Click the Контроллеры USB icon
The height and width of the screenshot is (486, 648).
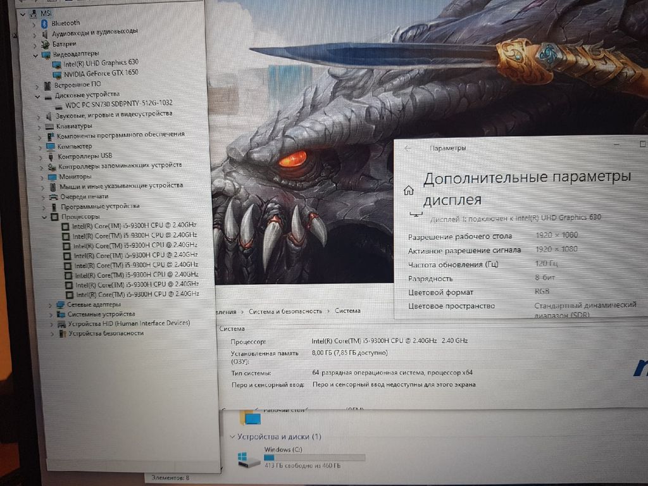pos(51,157)
